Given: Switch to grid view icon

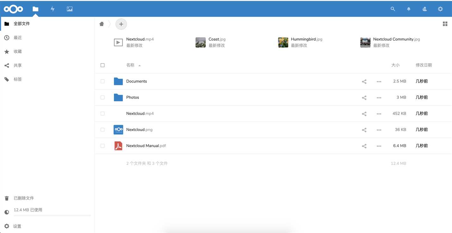Looking at the screenshot, I should point(445,24).
